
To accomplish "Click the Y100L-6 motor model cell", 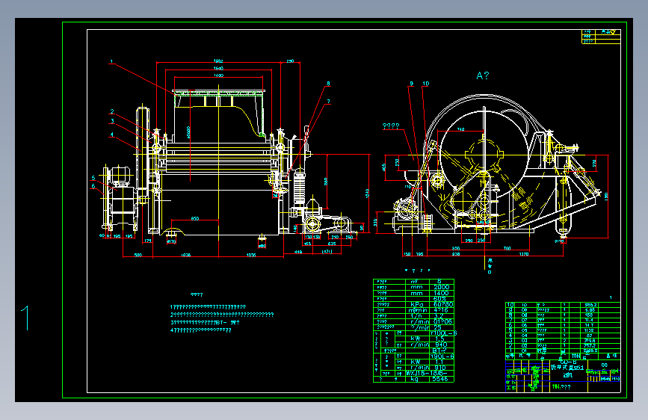I will click(443, 333).
